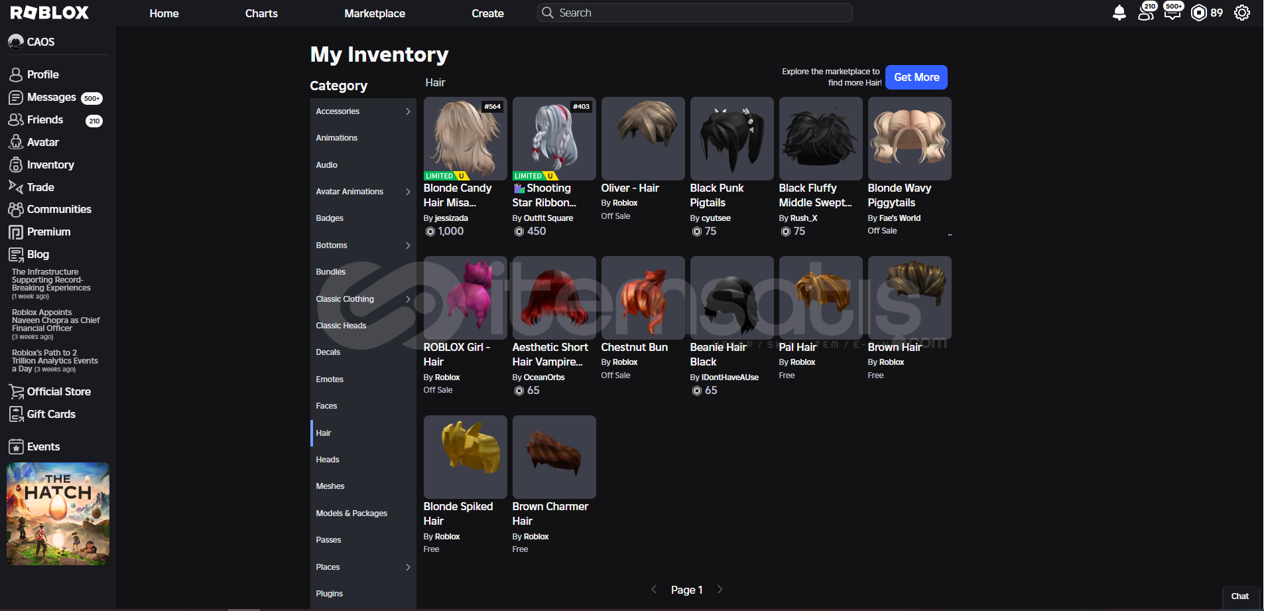Open the Communities sidebar icon
This screenshot has height=611, width=1264.
tap(16, 209)
